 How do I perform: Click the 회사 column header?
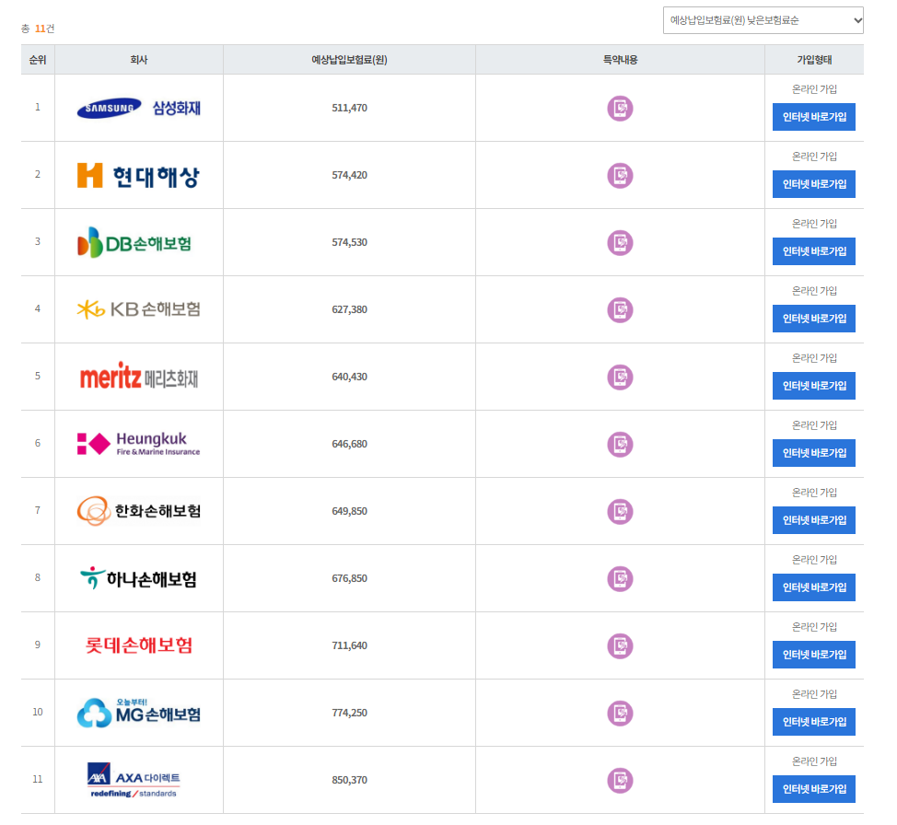click(x=139, y=60)
